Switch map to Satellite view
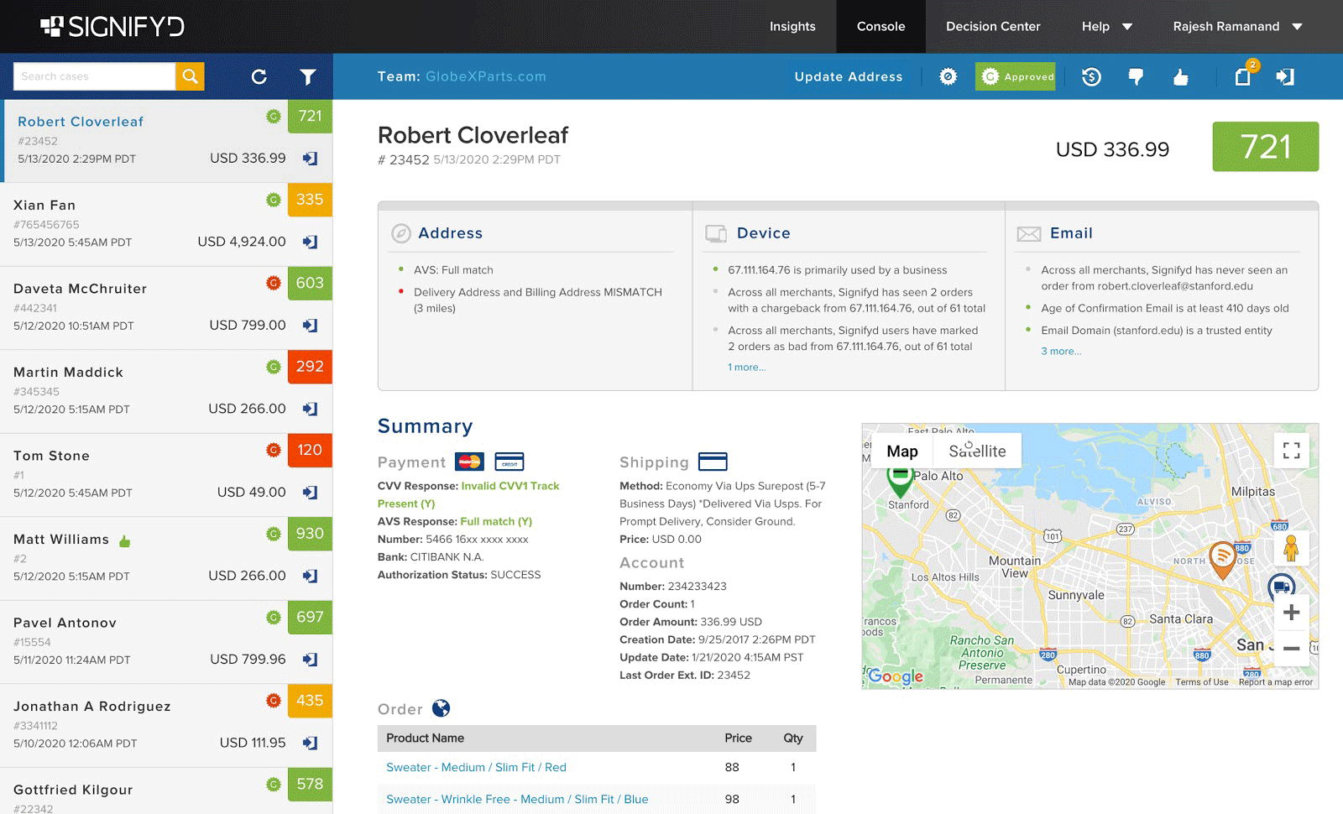 click(977, 451)
